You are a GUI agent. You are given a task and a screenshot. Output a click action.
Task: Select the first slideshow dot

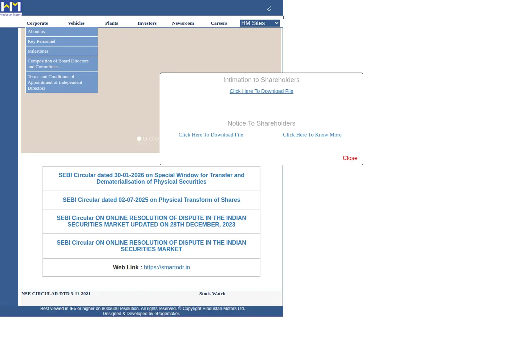[x=139, y=139]
